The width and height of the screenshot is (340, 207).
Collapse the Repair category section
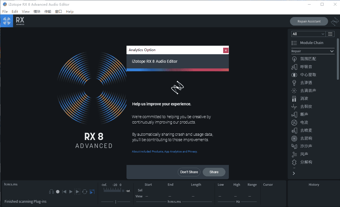[332, 51]
